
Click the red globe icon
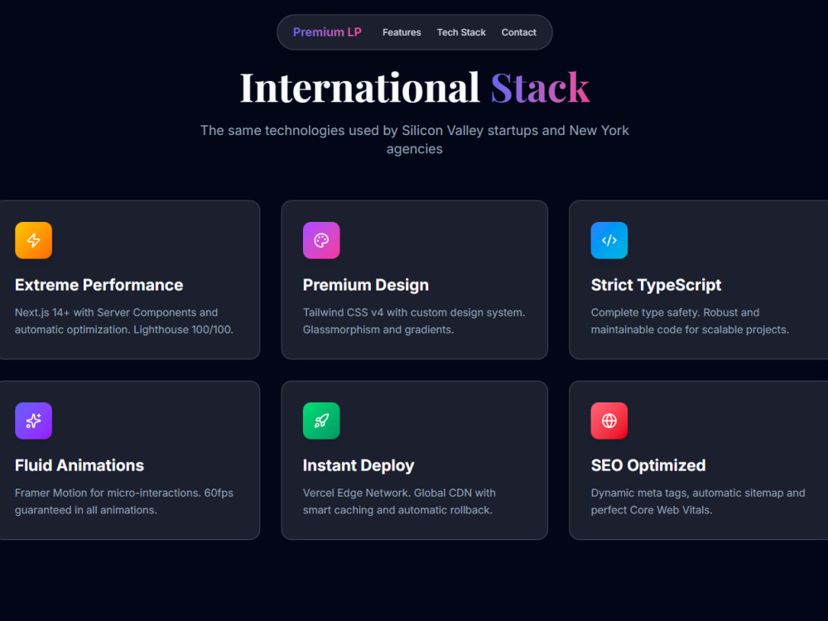(609, 421)
